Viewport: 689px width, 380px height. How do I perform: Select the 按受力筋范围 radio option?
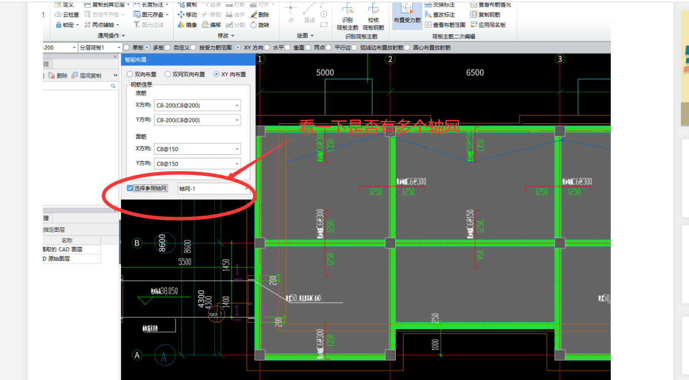pyautogui.click(x=211, y=48)
